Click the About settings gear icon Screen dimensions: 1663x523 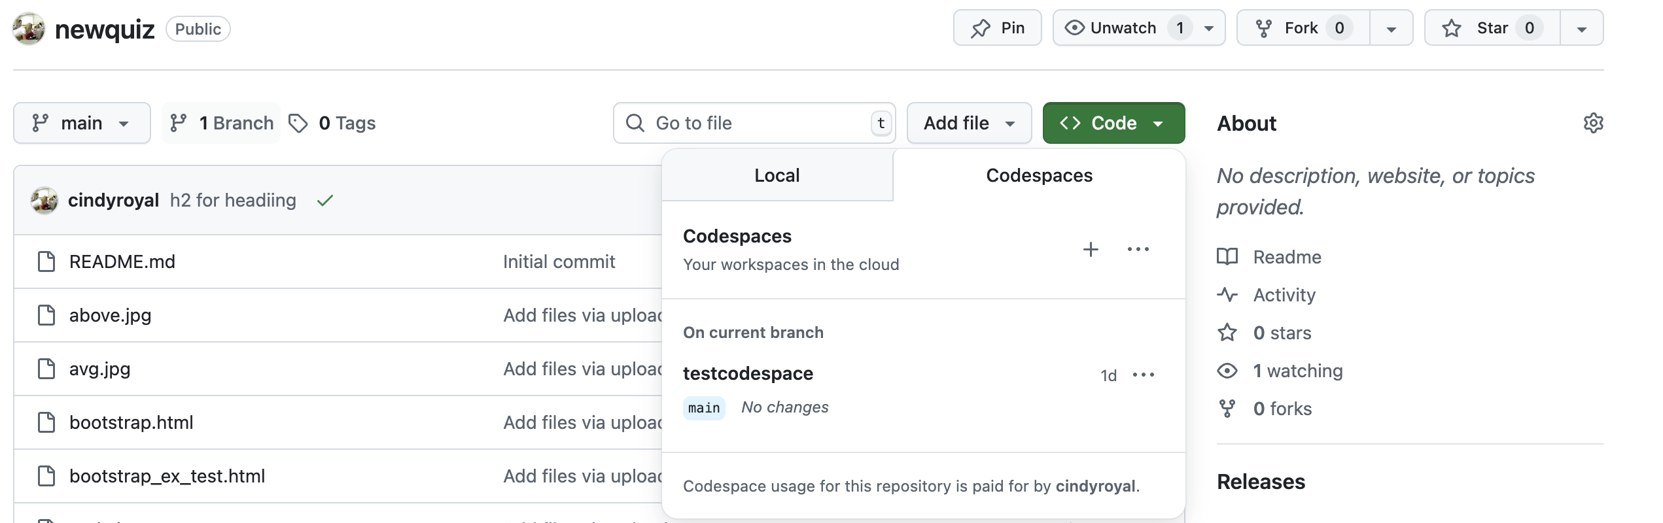tap(1593, 123)
